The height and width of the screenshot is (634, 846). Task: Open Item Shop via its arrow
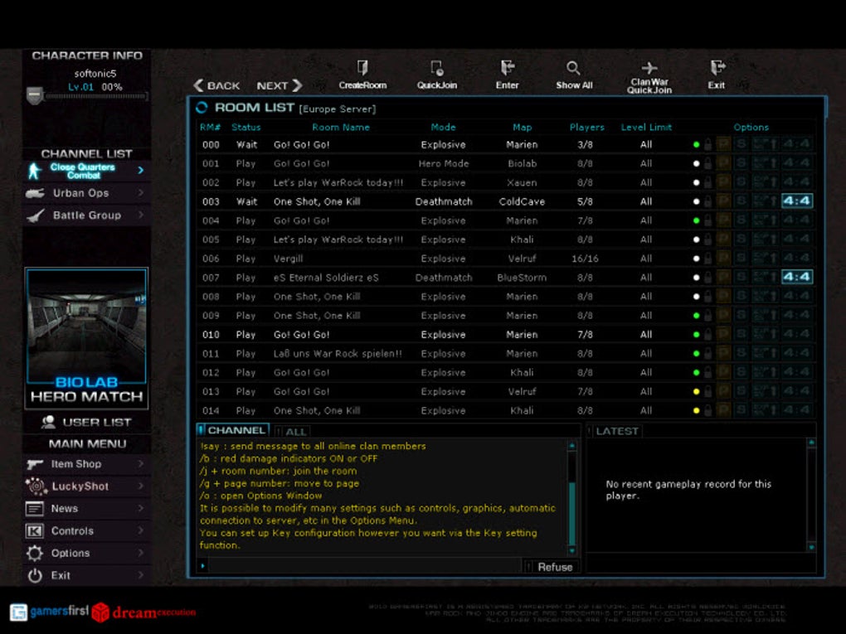click(141, 463)
